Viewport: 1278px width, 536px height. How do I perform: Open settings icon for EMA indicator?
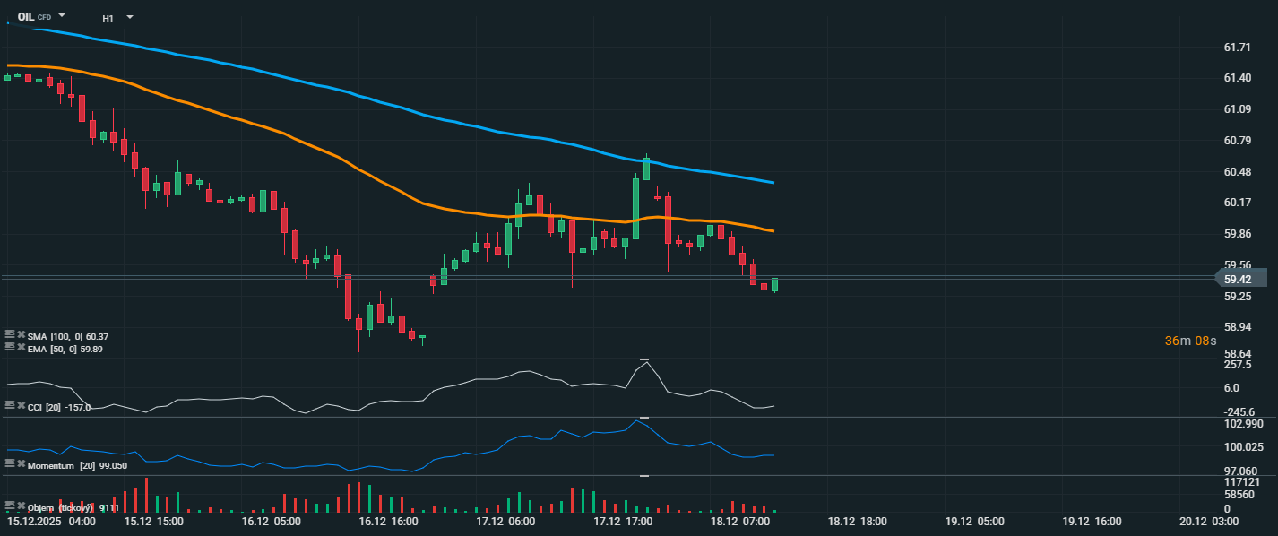10,347
